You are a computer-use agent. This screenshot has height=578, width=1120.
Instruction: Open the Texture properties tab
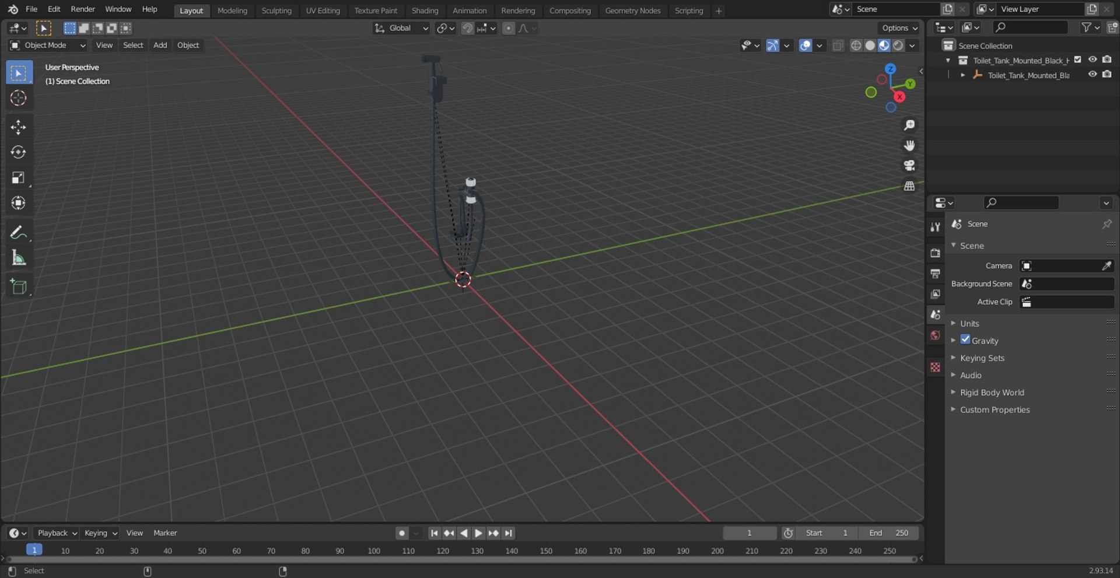tap(936, 367)
